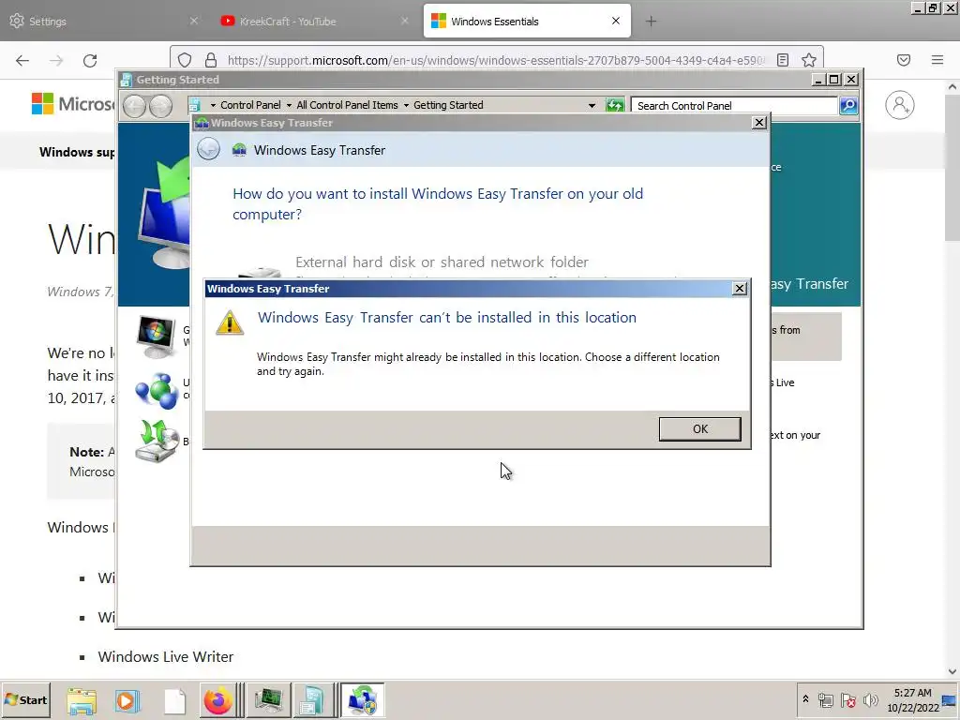Select the Windows Essentials browser tab
Viewport: 960px width, 720px height.
(527, 22)
